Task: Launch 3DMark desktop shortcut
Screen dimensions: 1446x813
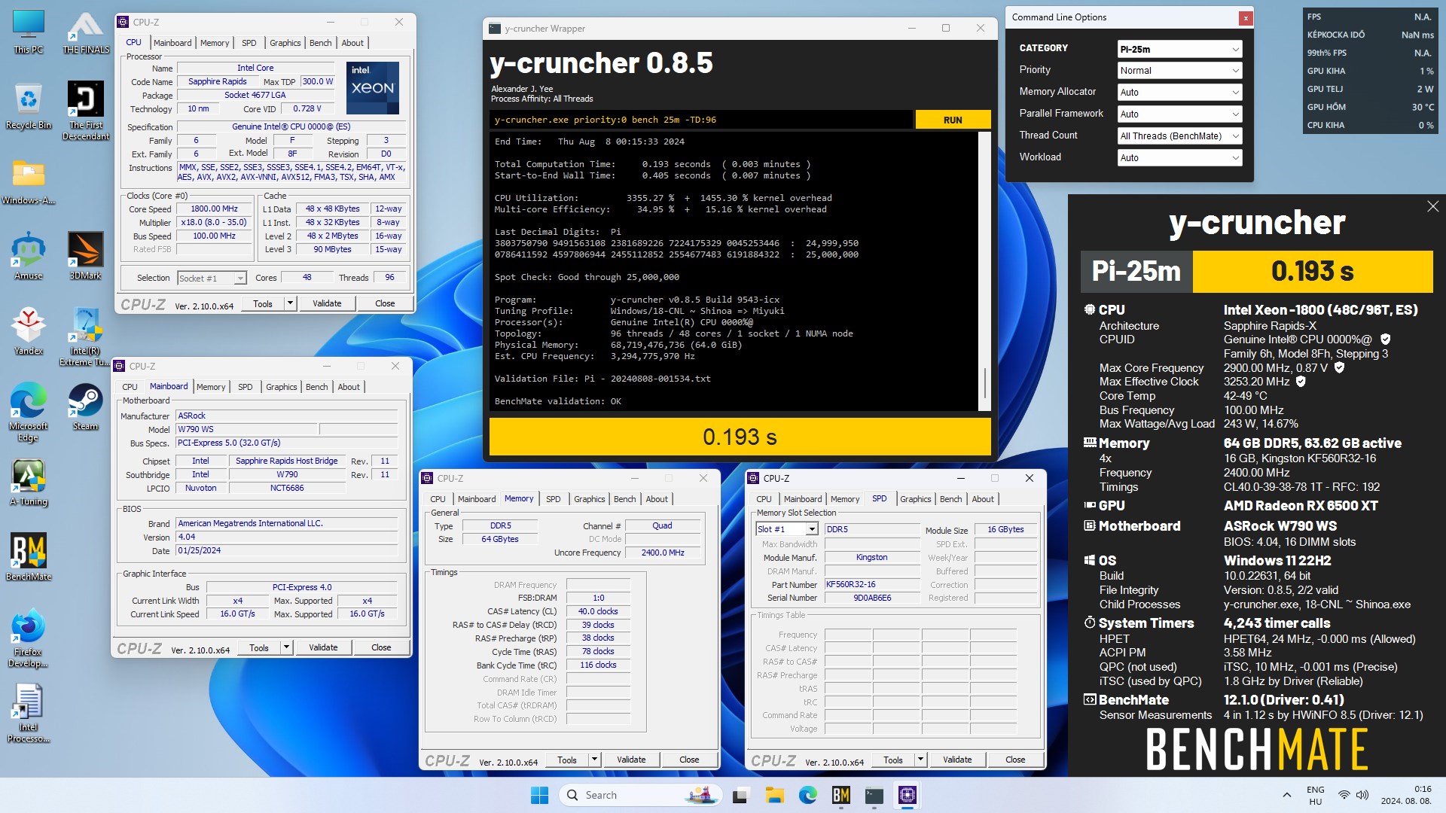Action: click(85, 256)
